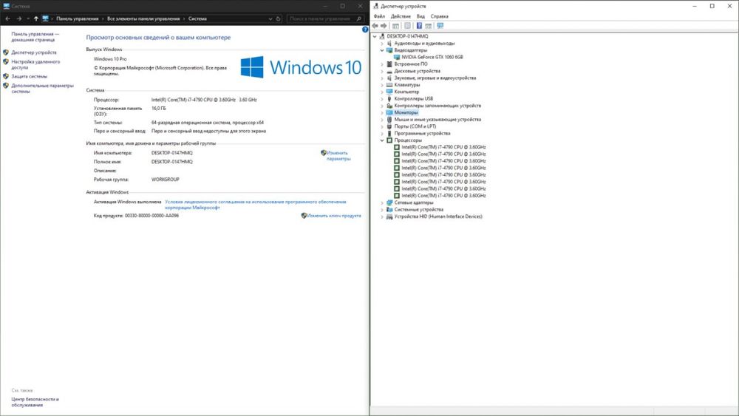Click the Клавиатуры keyboard icon
This screenshot has width=739, height=416.
pos(389,85)
